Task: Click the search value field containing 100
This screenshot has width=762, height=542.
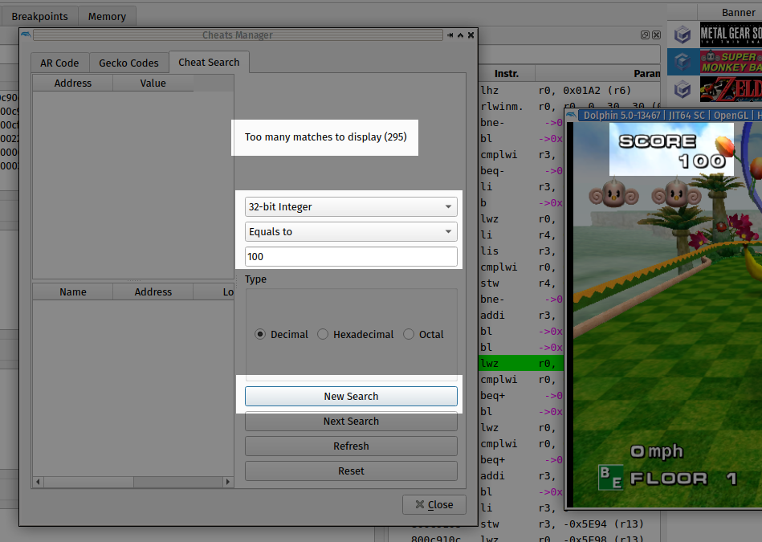Action: (x=351, y=257)
